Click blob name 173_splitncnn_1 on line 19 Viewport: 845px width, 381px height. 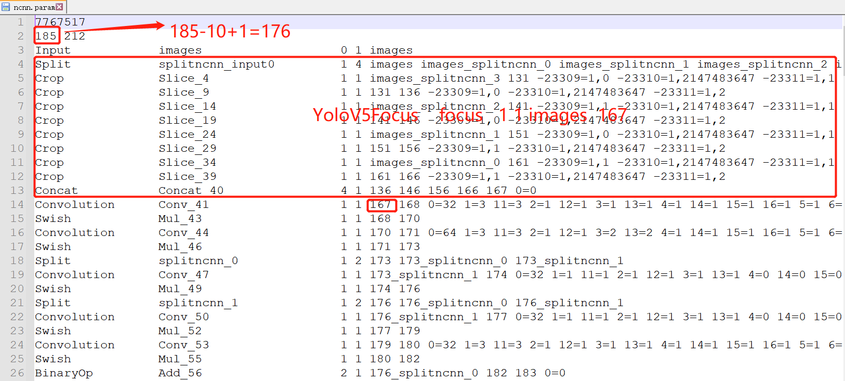coord(424,274)
